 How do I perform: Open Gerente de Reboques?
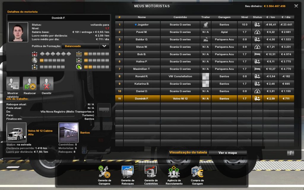(128, 172)
